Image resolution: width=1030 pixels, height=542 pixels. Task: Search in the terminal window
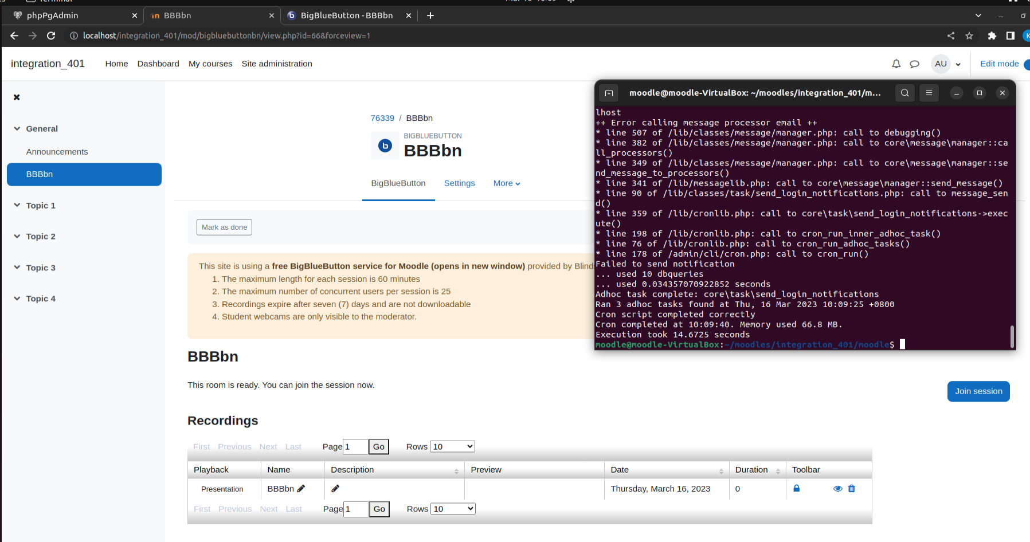tap(904, 93)
